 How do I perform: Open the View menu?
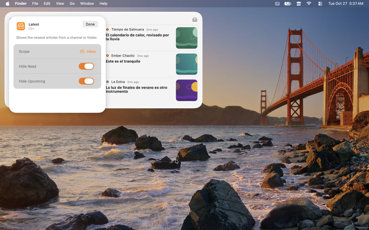[x=60, y=3]
